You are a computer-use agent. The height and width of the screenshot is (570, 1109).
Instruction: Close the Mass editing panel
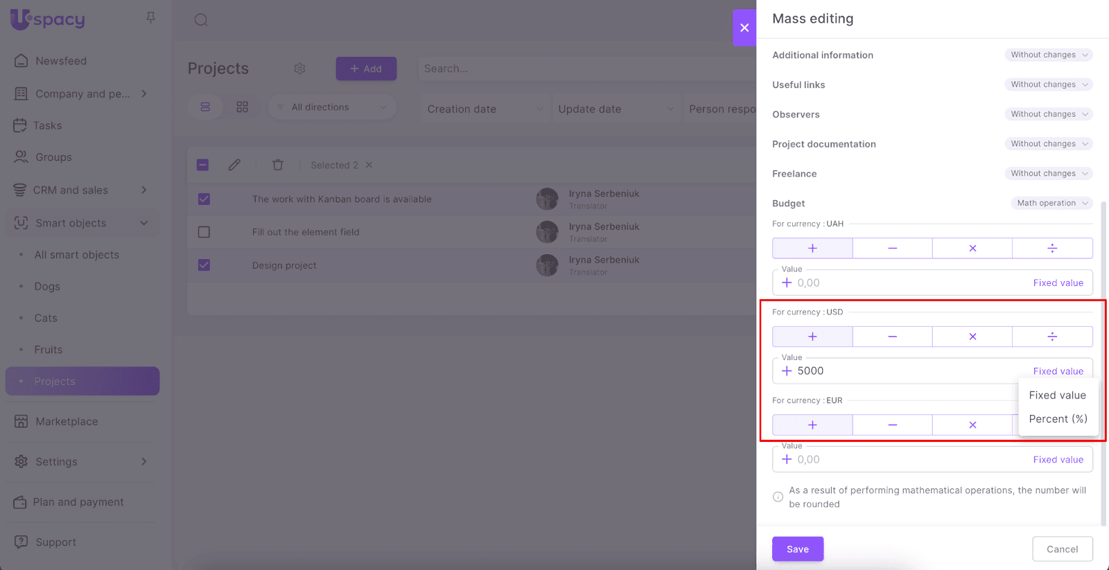click(744, 28)
